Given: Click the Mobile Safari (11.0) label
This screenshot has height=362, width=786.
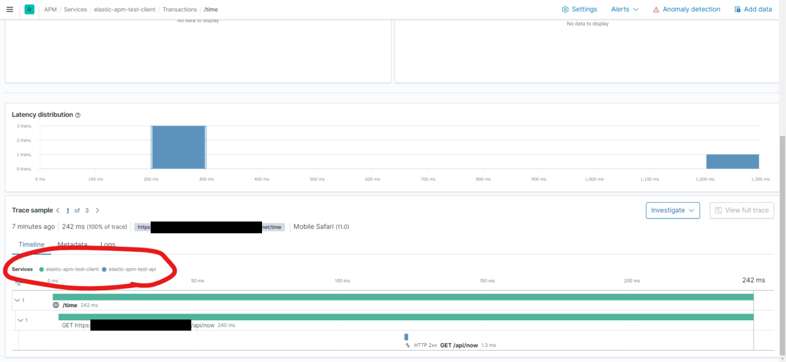Looking at the screenshot, I should coord(321,227).
